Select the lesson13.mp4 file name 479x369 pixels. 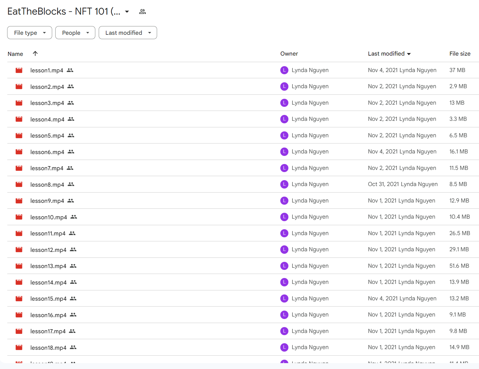tap(48, 266)
